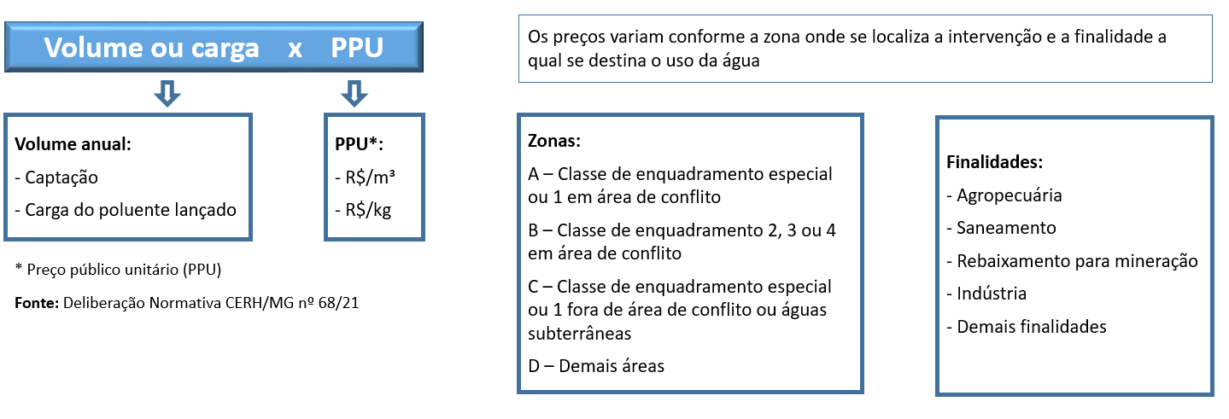Select Rebaixamento para mineração purpose
1229x419 pixels.
tap(1073, 261)
